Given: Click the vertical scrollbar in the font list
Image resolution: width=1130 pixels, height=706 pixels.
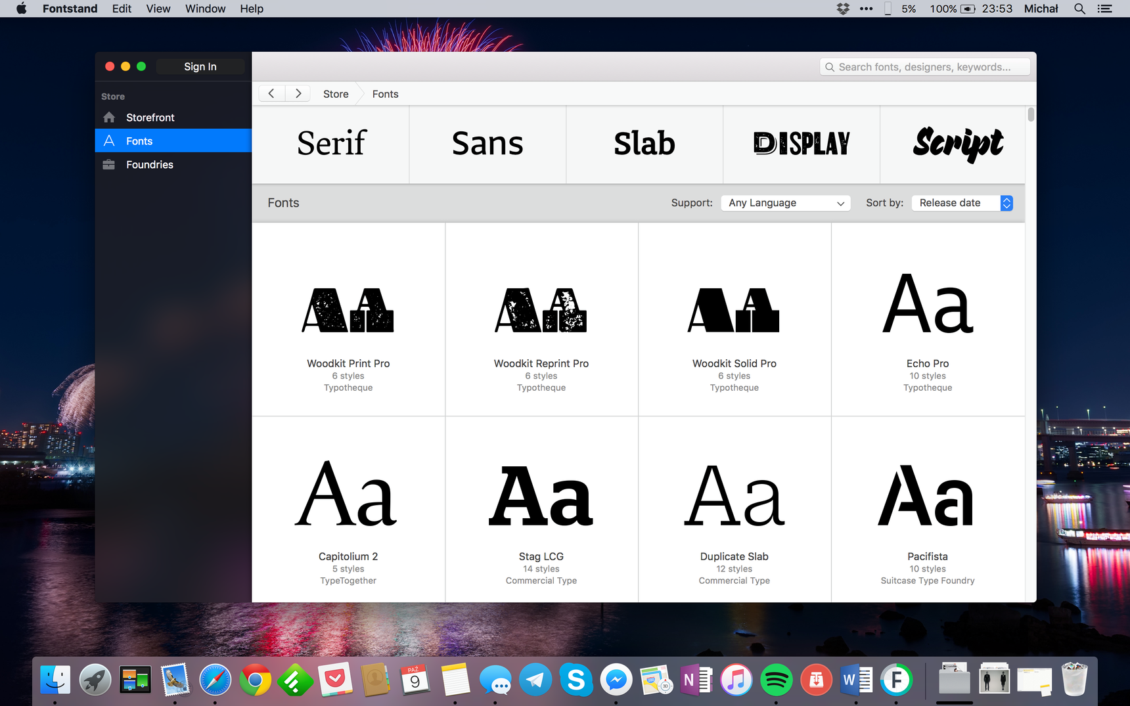Looking at the screenshot, I should [1031, 114].
